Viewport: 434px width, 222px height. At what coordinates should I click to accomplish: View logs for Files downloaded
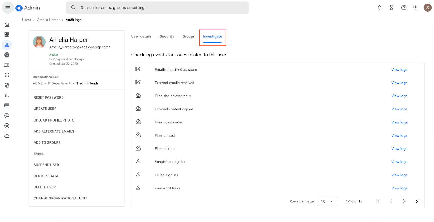(x=399, y=122)
